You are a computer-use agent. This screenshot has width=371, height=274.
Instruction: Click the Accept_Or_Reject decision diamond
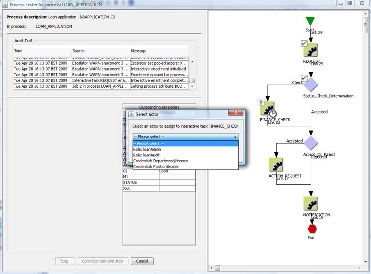tap(310, 143)
